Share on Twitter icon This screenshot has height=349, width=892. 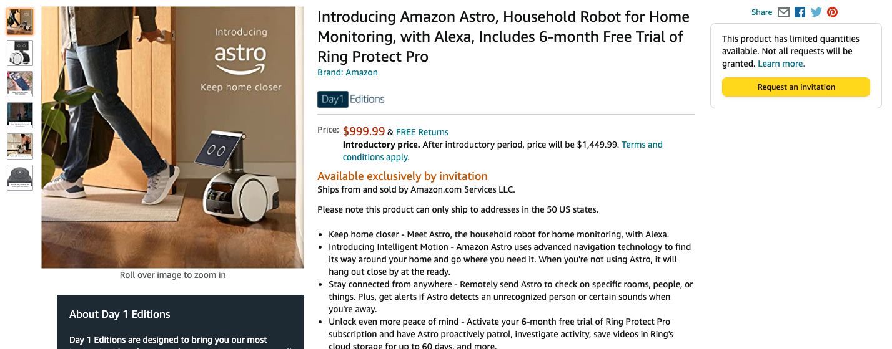[816, 12]
